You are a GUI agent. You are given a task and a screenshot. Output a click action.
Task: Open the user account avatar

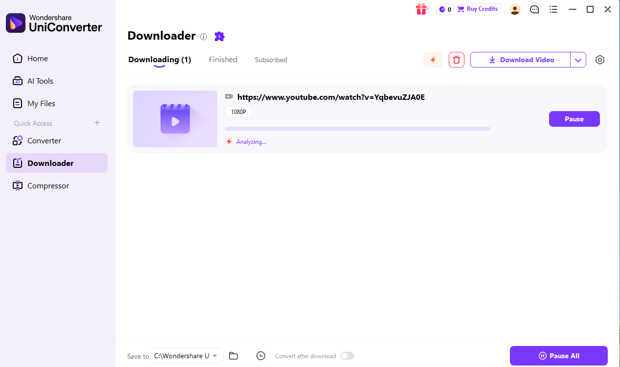pos(514,9)
